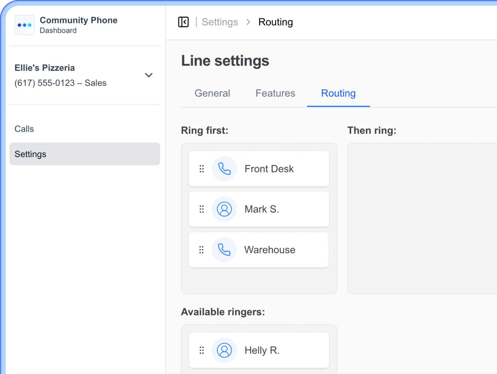Screen dimensions: 497x374
Task: Select the Routing tab
Action: pyautogui.click(x=338, y=93)
